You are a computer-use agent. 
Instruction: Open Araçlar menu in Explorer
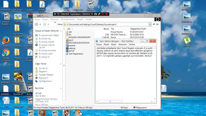[80, 19]
